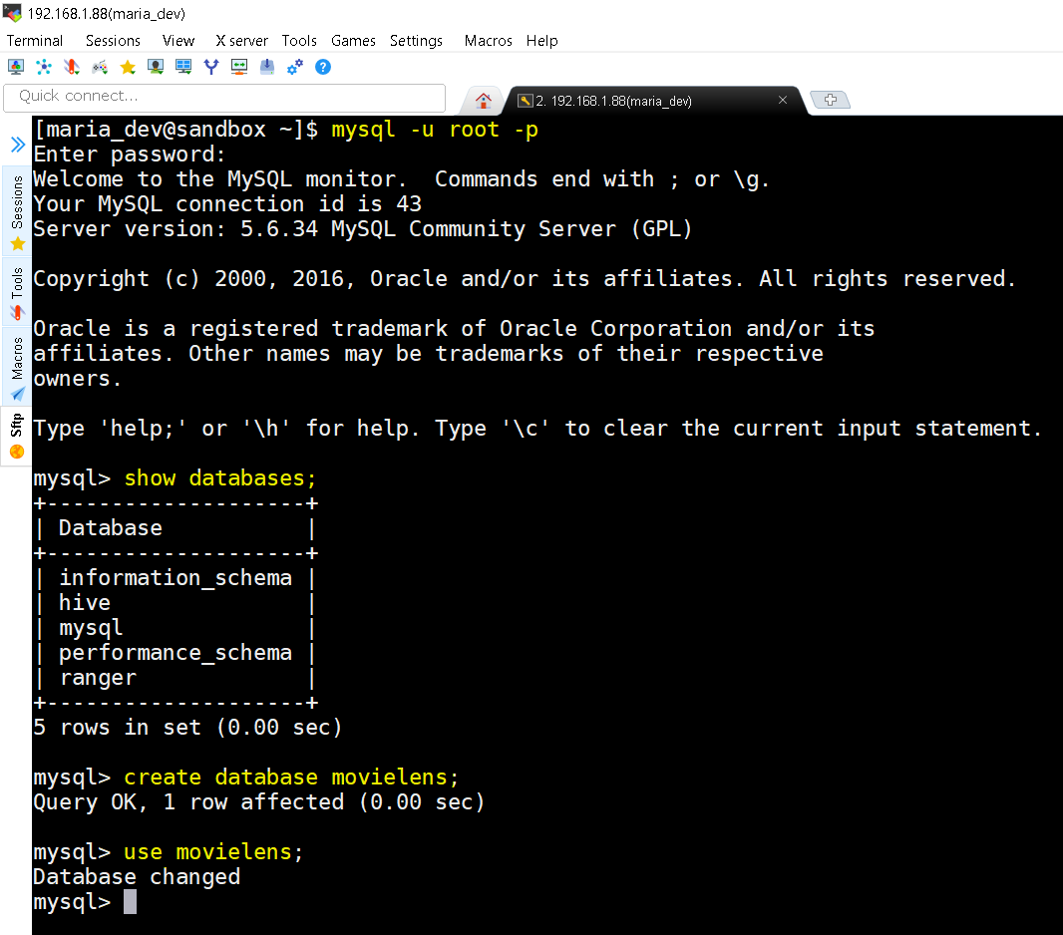Add a new terminal tab
The height and width of the screenshot is (935, 1063).
[x=831, y=101]
